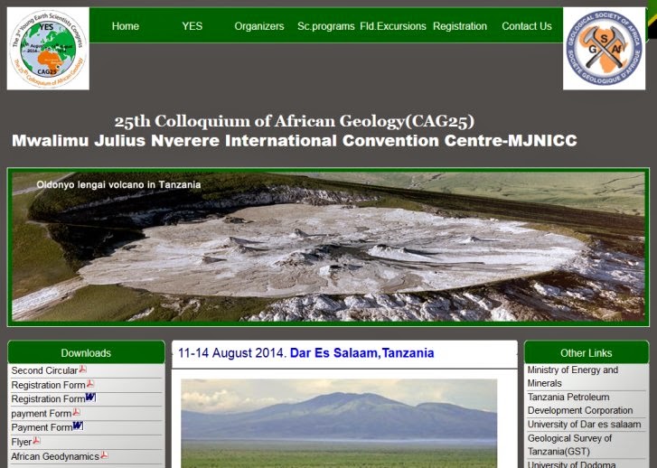The height and width of the screenshot is (468, 657).
Task: Open the lowercase payment Form link
Action: [x=42, y=414]
